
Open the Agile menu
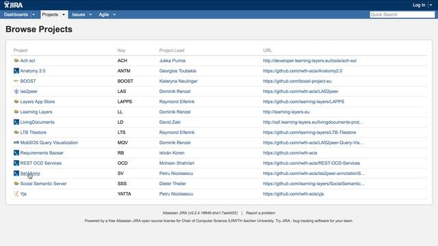(x=103, y=14)
